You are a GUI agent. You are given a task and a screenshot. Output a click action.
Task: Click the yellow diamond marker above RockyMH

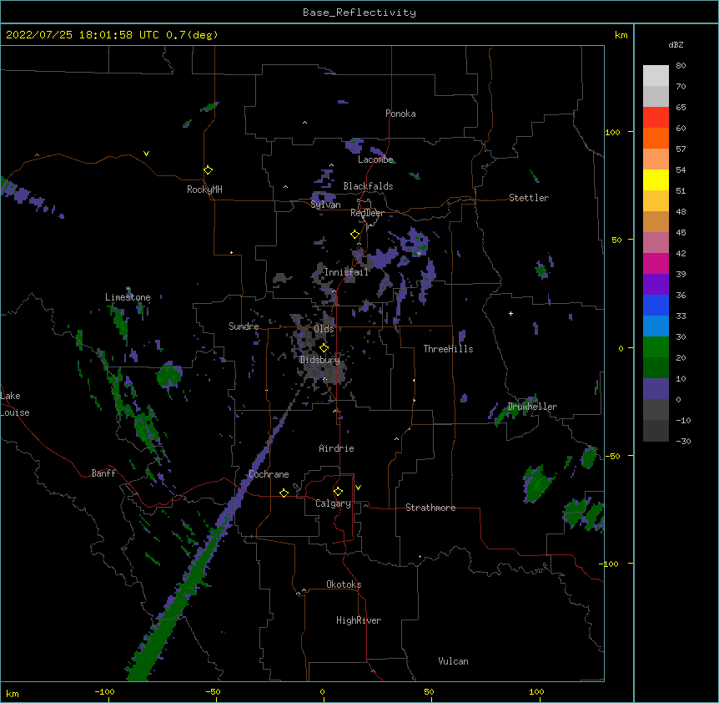(209, 170)
